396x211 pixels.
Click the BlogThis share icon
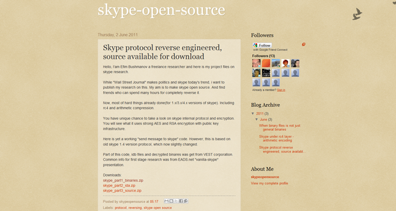click(171, 201)
